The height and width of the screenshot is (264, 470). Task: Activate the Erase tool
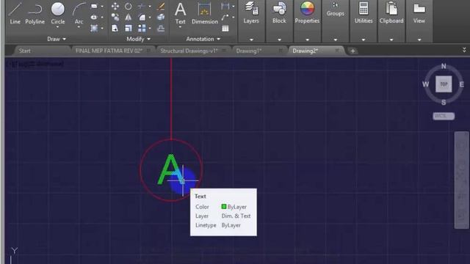(x=161, y=6)
